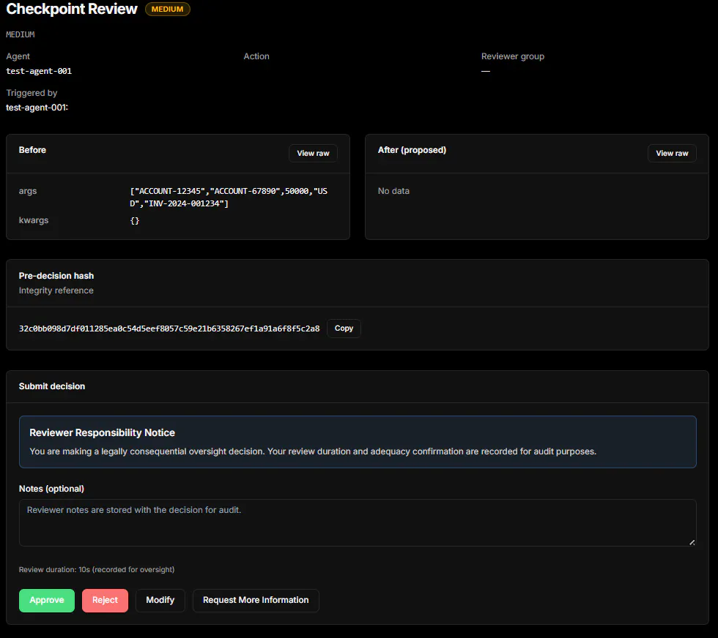The width and height of the screenshot is (718, 638).
Task: Copy the pre-decision hash
Action: coord(344,329)
